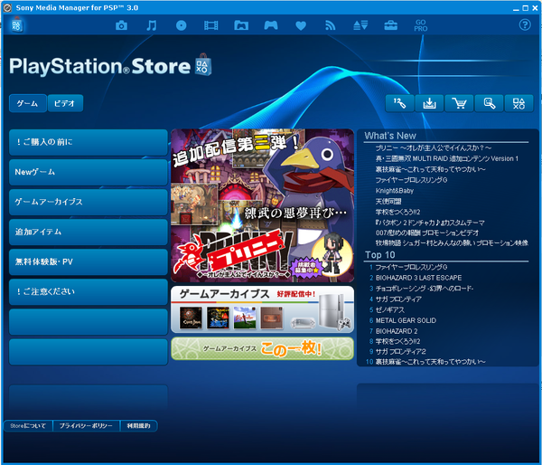Open the Video filmstrip section
Screen dimensions: 542x465
tap(210, 25)
